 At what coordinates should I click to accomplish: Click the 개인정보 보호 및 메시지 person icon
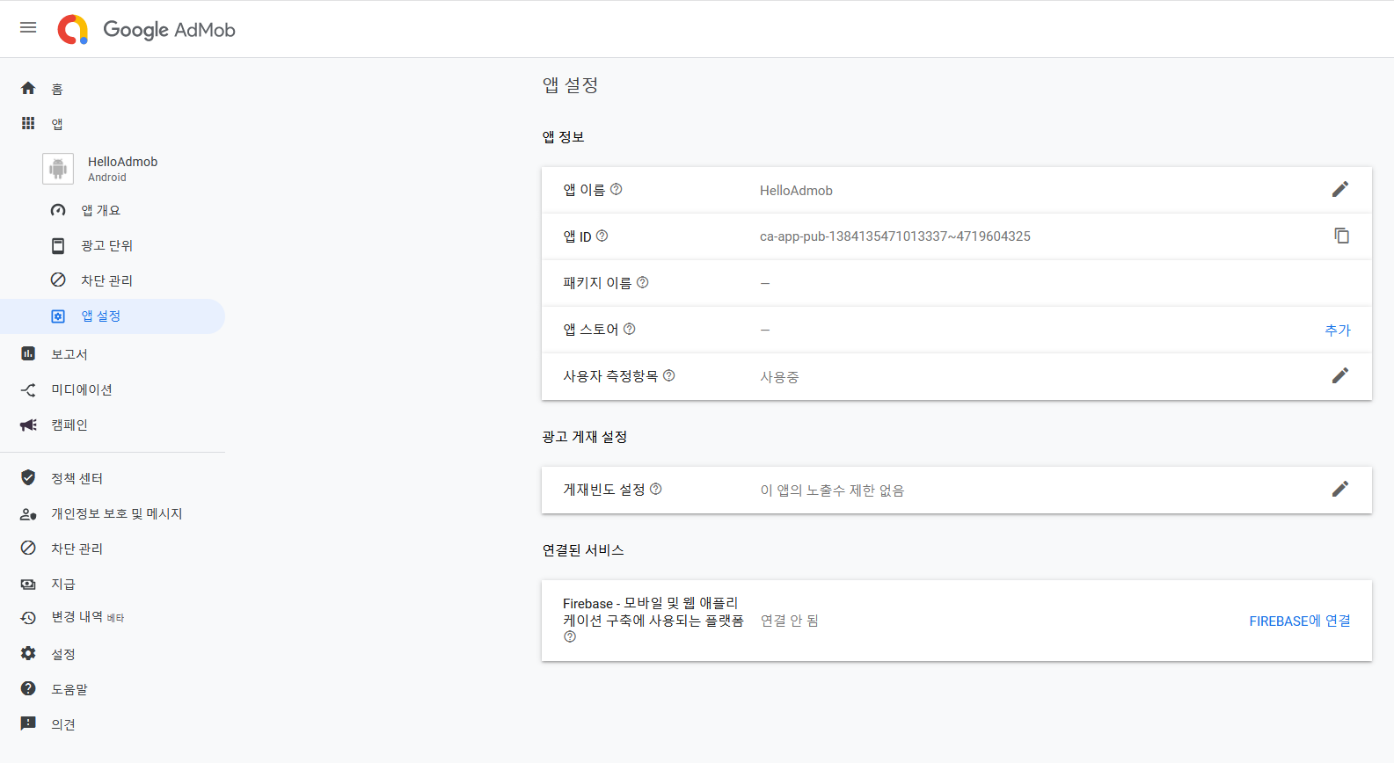pos(28,513)
